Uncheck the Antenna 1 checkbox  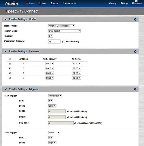click(10, 64)
